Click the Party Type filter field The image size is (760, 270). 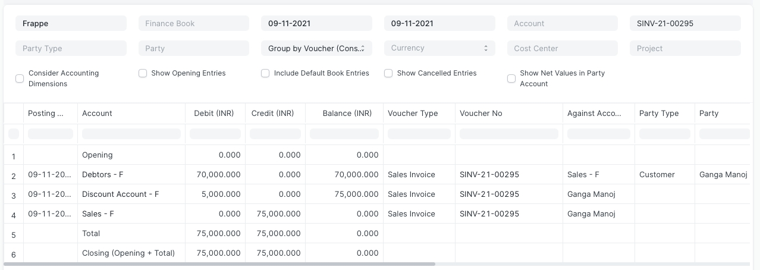(x=71, y=49)
